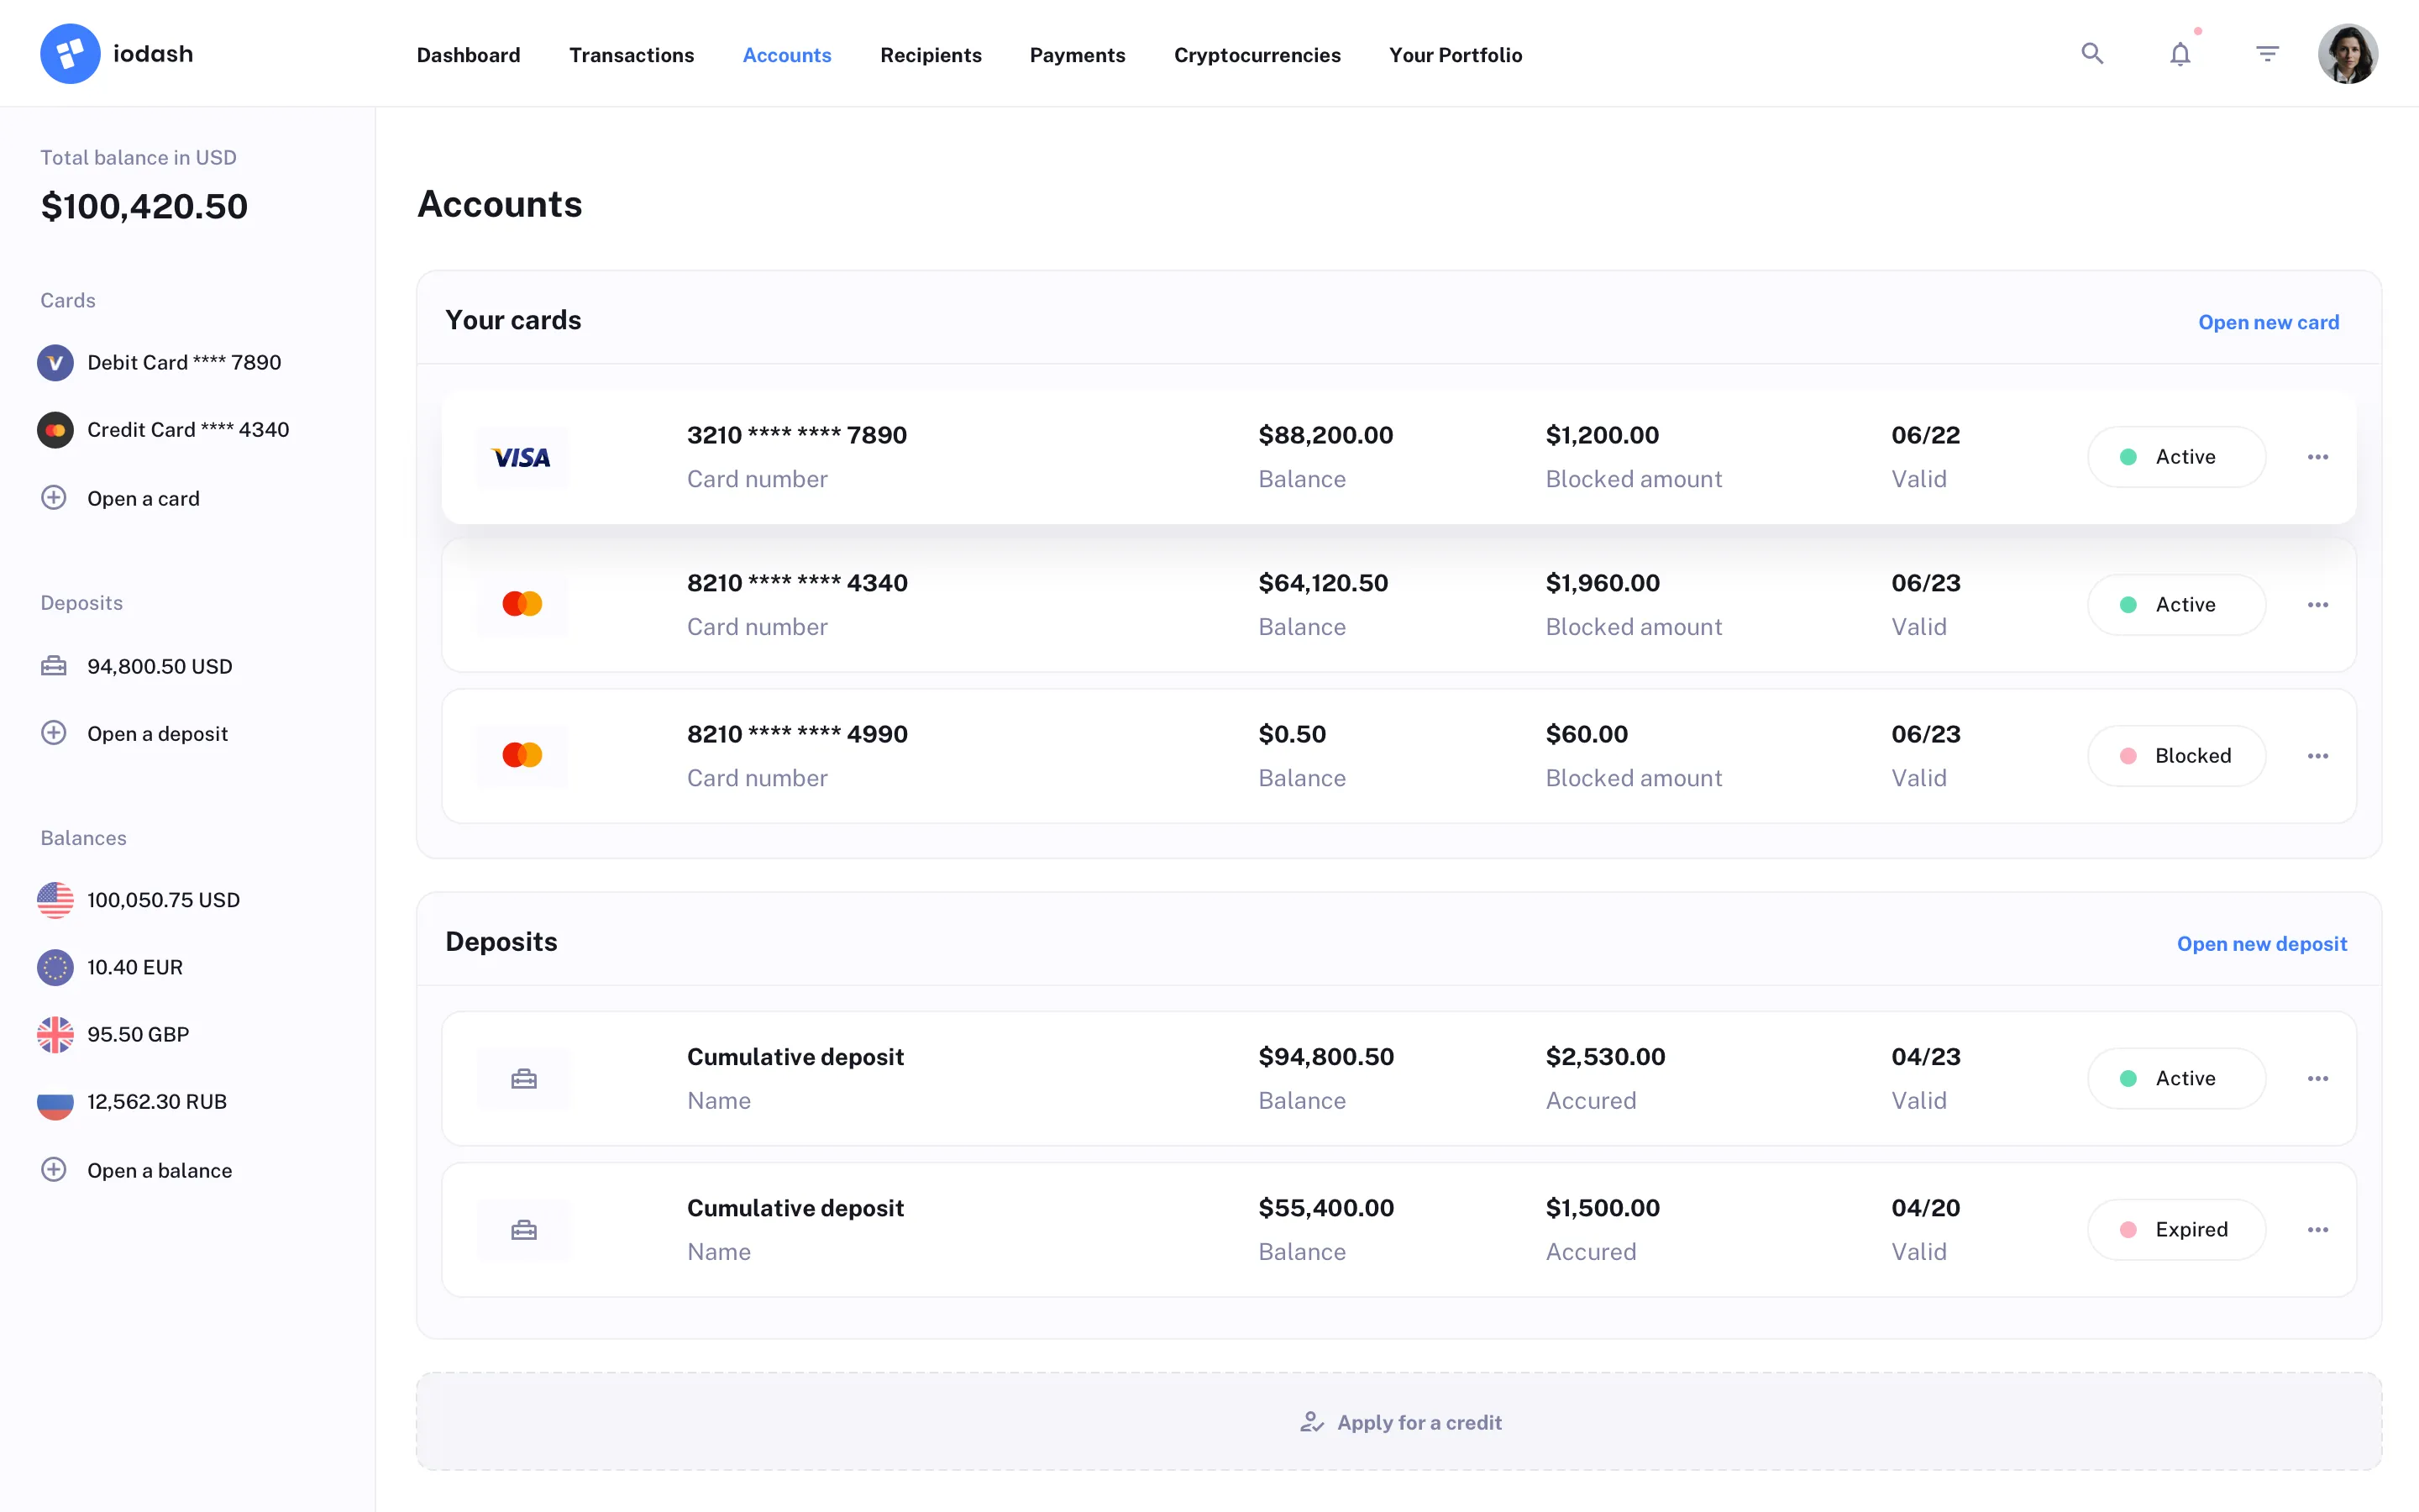Open the menu for the Expired deposit

pyautogui.click(x=2319, y=1229)
